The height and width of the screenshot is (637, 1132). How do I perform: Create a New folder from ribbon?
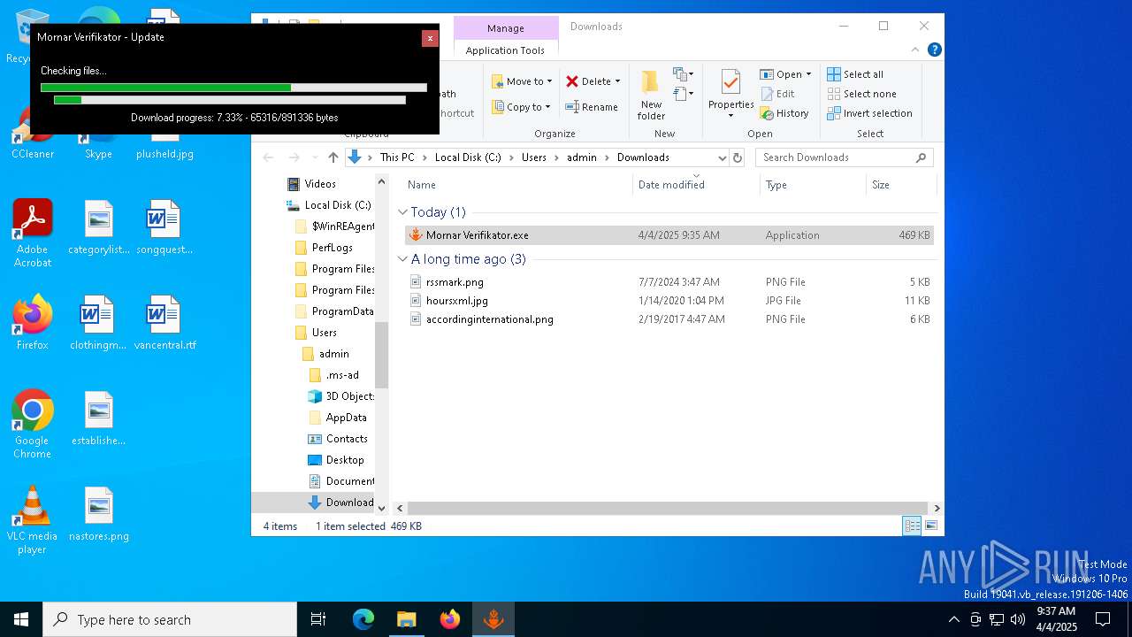(x=651, y=96)
